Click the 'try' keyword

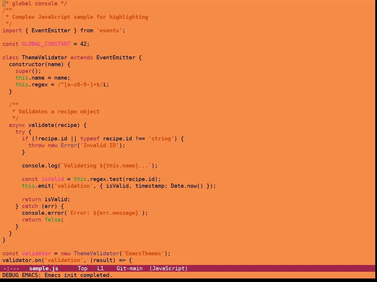pyautogui.click(x=20, y=132)
